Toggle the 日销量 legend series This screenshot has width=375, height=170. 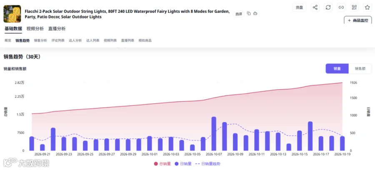click(x=183, y=164)
